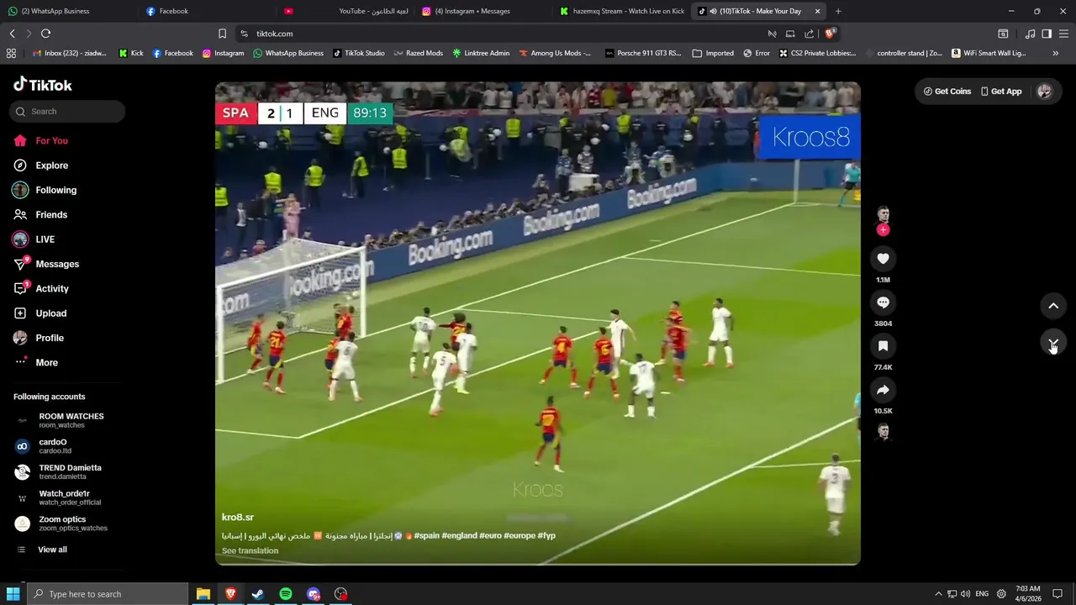Click the Get App button

click(1001, 92)
